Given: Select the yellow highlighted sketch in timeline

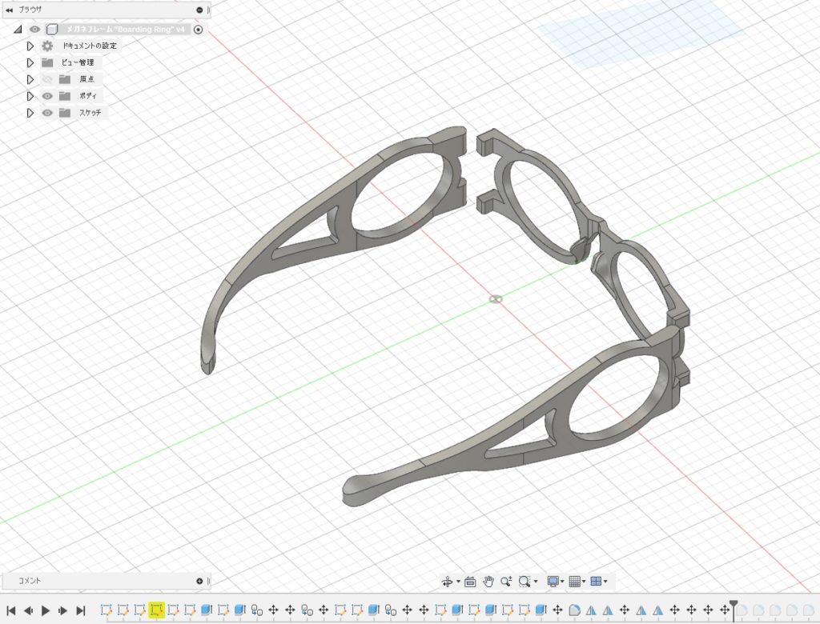Looking at the screenshot, I should pos(156,610).
